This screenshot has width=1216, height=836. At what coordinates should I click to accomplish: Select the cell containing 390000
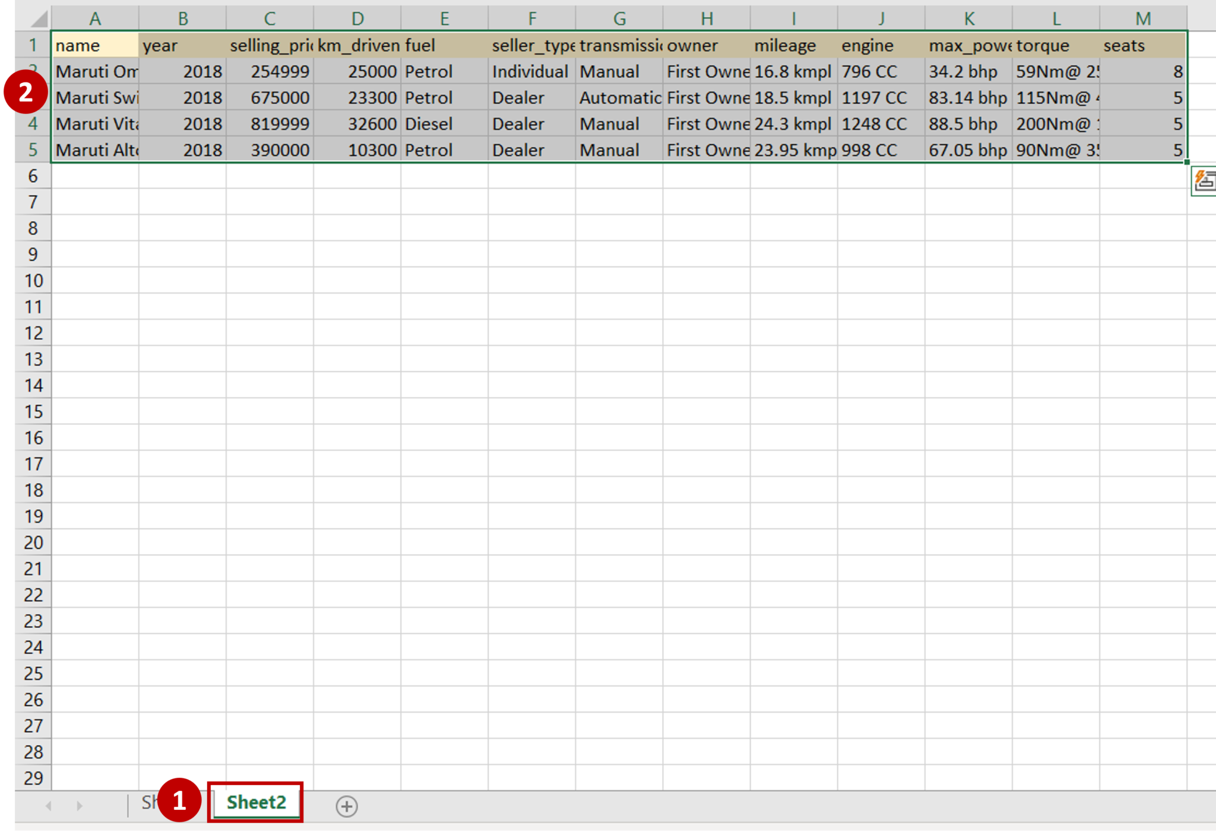(x=270, y=150)
